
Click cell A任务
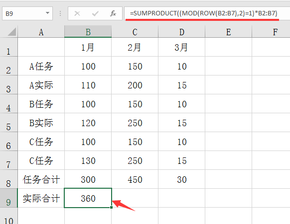tap(41, 66)
